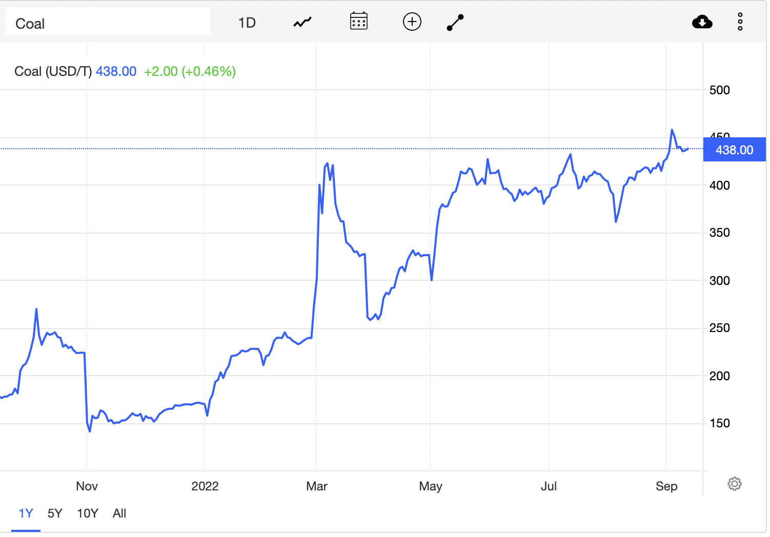Click the Jul date axis label
The width and height of the screenshot is (770, 537).
coord(549,486)
